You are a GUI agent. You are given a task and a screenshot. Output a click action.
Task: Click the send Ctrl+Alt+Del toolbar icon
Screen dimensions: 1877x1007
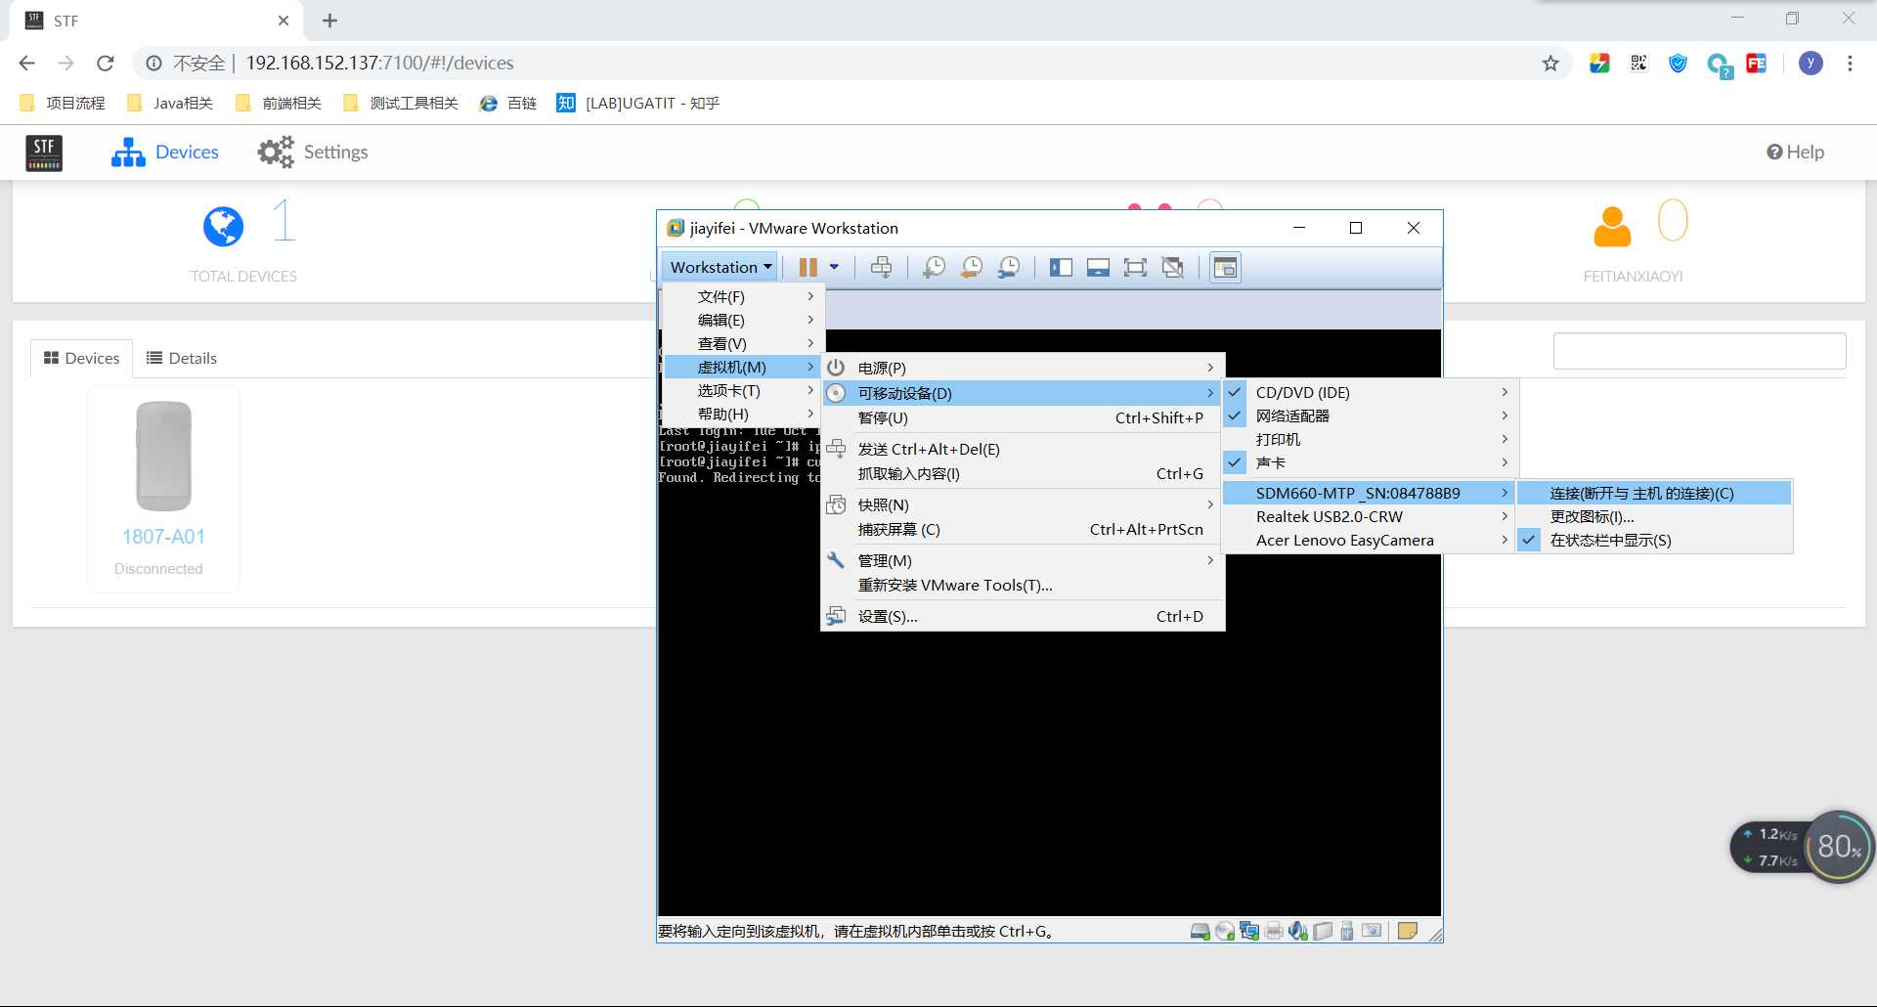pos(881,267)
